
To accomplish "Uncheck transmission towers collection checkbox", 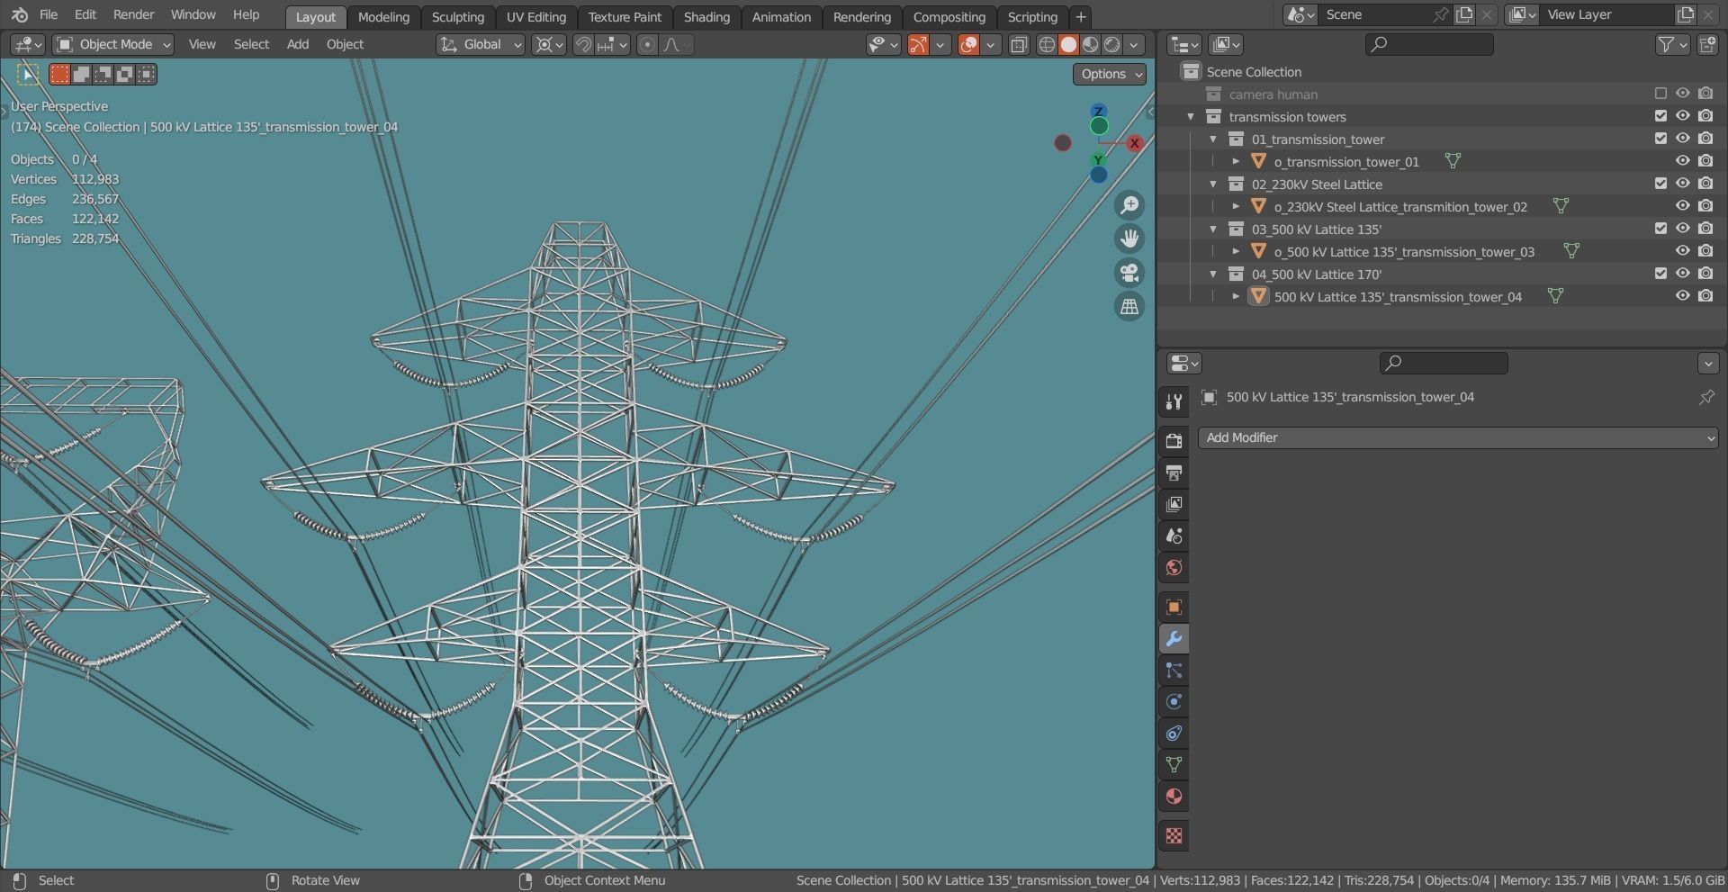I will point(1660,116).
